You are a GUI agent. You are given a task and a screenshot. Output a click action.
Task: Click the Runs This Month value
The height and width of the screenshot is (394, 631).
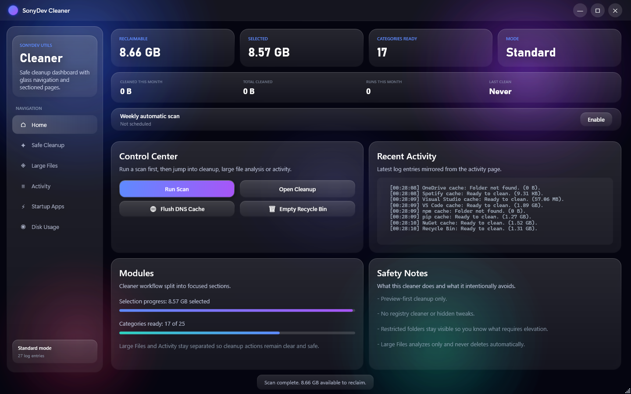tap(368, 91)
